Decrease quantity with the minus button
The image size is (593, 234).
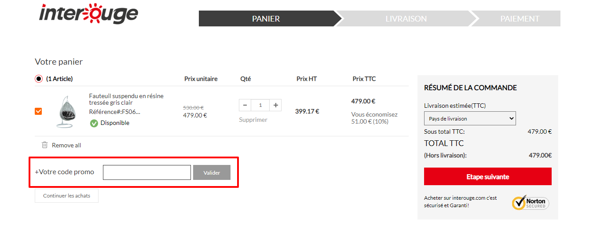(245, 105)
